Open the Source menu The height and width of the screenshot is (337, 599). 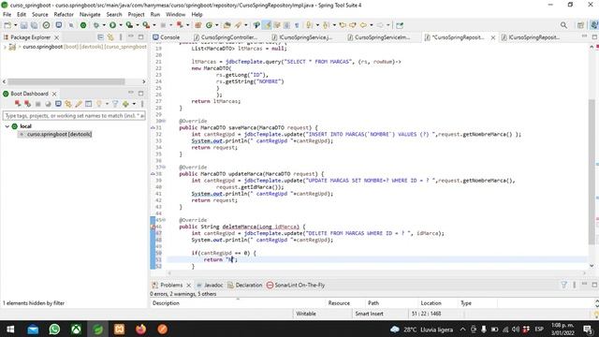click(39, 15)
